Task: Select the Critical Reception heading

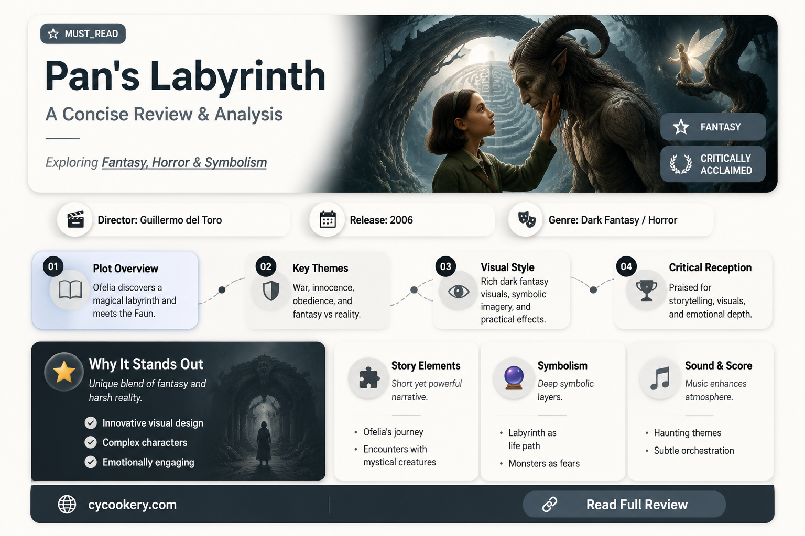Action: [710, 267]
